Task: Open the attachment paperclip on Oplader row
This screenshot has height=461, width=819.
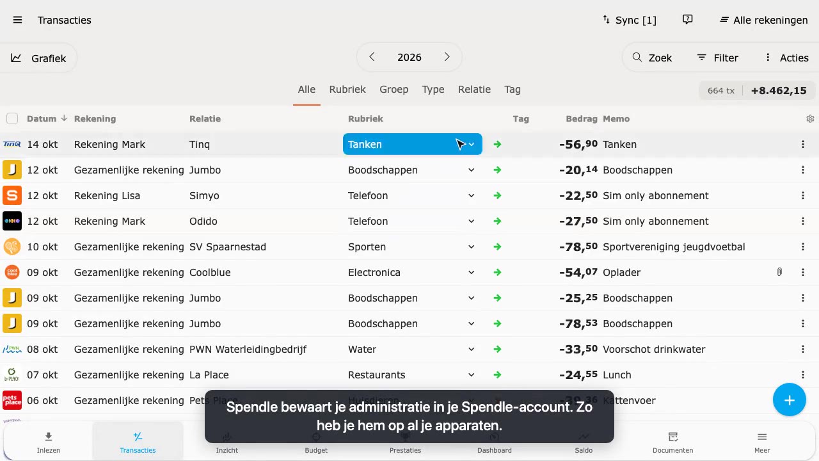Action: click(x=779, y=272)
